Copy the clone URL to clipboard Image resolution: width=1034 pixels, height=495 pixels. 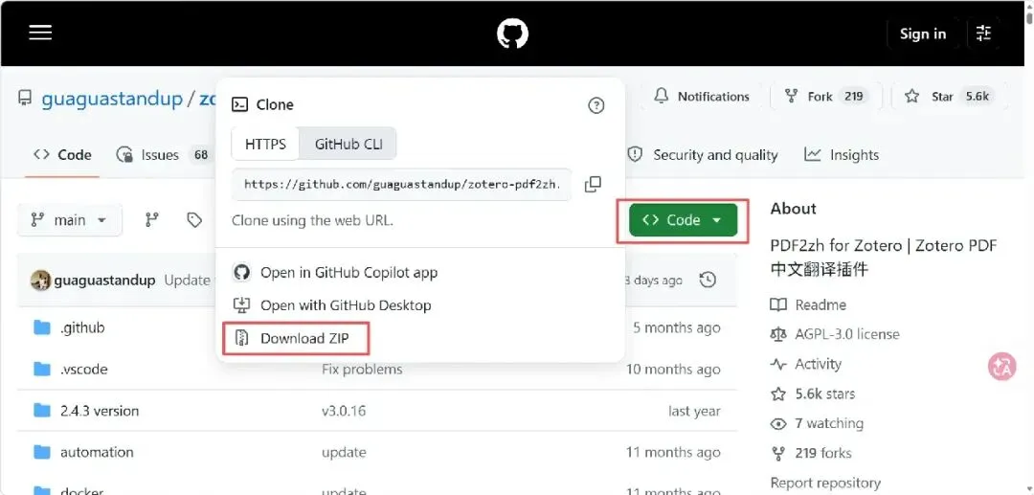(x=593, y=184)
